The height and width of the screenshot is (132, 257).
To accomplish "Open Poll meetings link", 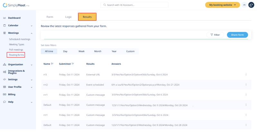I will [x=16, y=50].
